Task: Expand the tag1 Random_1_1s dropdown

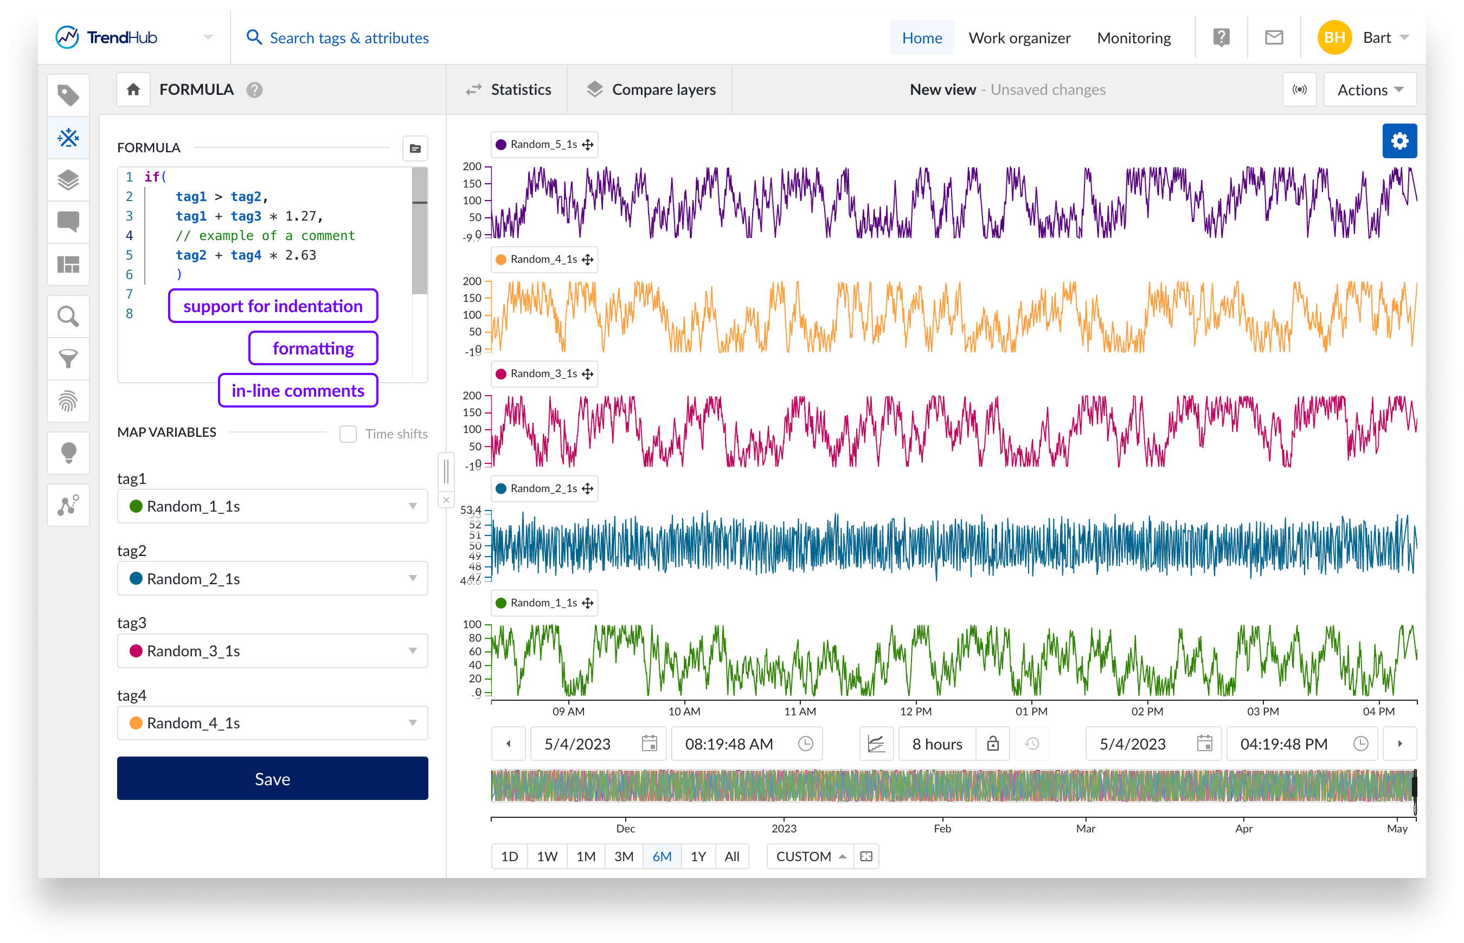Action: coord(273,506)
